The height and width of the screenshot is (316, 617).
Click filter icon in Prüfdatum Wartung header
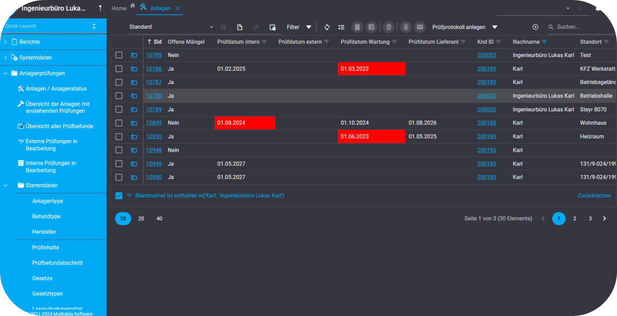click(x=394, y=42)
